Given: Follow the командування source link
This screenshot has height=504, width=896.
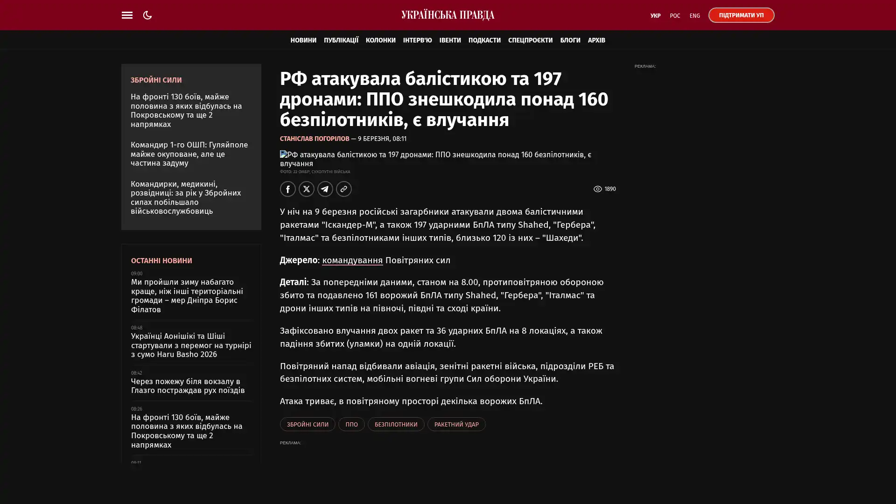Looking at the screenshot, I should point(352,260).
